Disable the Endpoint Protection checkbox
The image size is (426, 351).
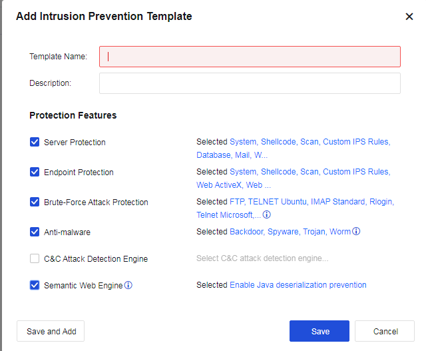coord(35,172)
